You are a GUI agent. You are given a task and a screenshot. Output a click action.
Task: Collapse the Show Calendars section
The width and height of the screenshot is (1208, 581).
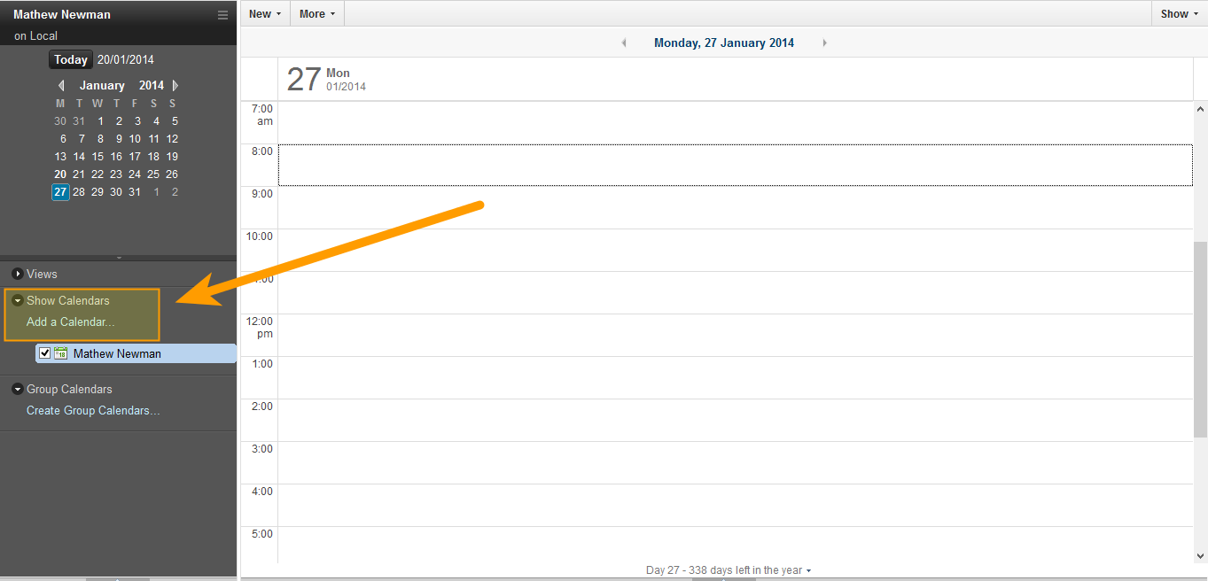[18, 301]
